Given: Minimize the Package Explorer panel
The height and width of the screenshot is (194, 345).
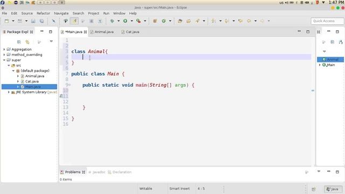Looking at the screenshot, I should 42,31.
